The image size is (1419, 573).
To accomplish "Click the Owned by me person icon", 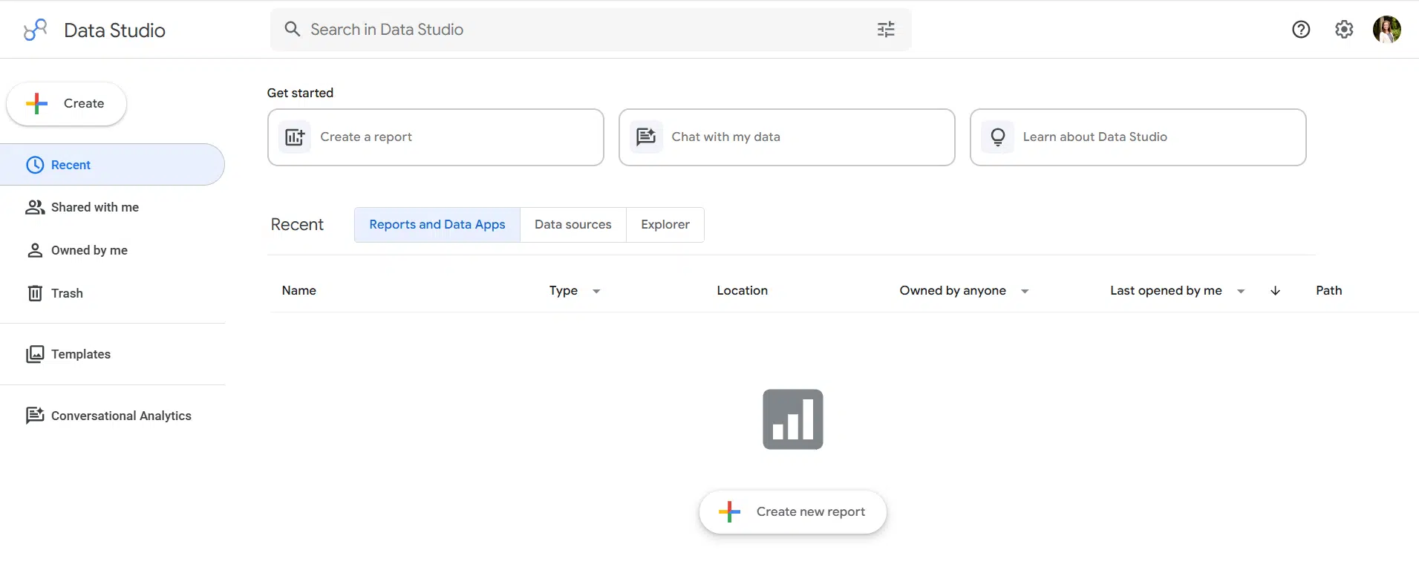I will (x=35, y=250).
